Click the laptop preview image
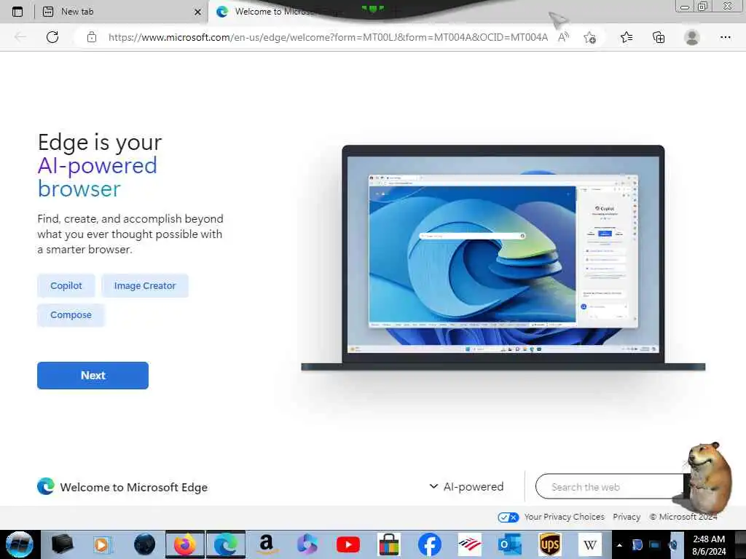746x559 pixels. coord(503,258)
